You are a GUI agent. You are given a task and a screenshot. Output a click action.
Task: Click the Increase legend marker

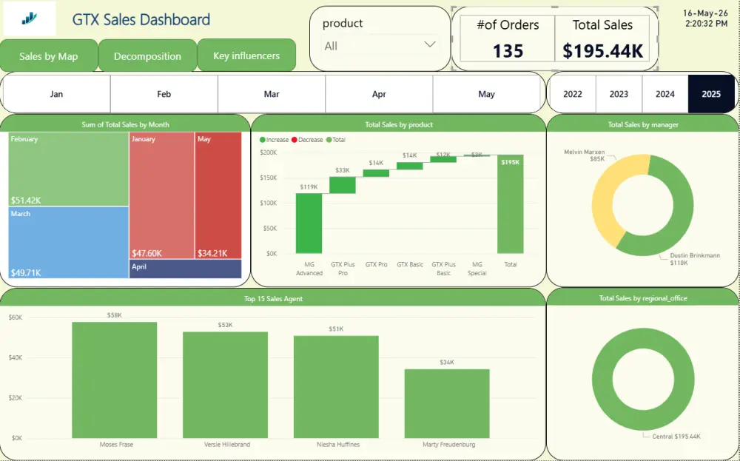coord(263,140)
